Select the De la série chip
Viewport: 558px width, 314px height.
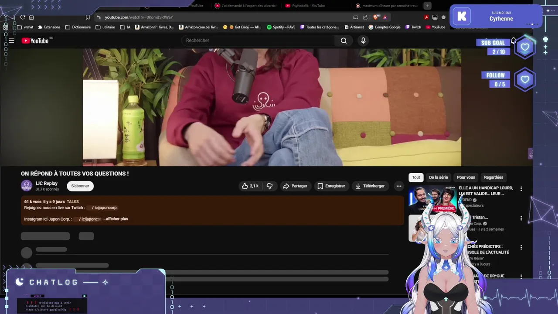[438, 177]
